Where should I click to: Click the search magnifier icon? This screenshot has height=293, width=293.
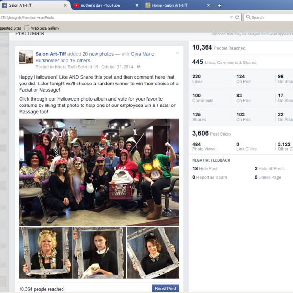(248, 17)
